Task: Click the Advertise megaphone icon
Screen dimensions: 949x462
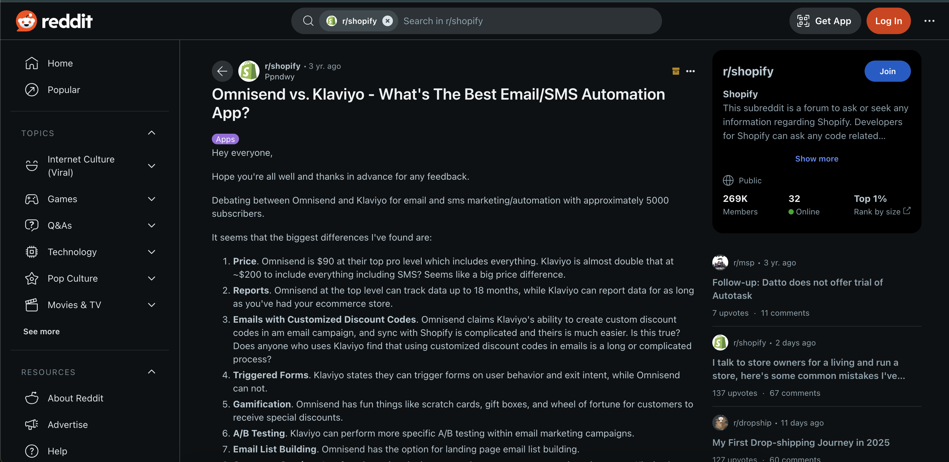Action: click(x=32, y=425)
